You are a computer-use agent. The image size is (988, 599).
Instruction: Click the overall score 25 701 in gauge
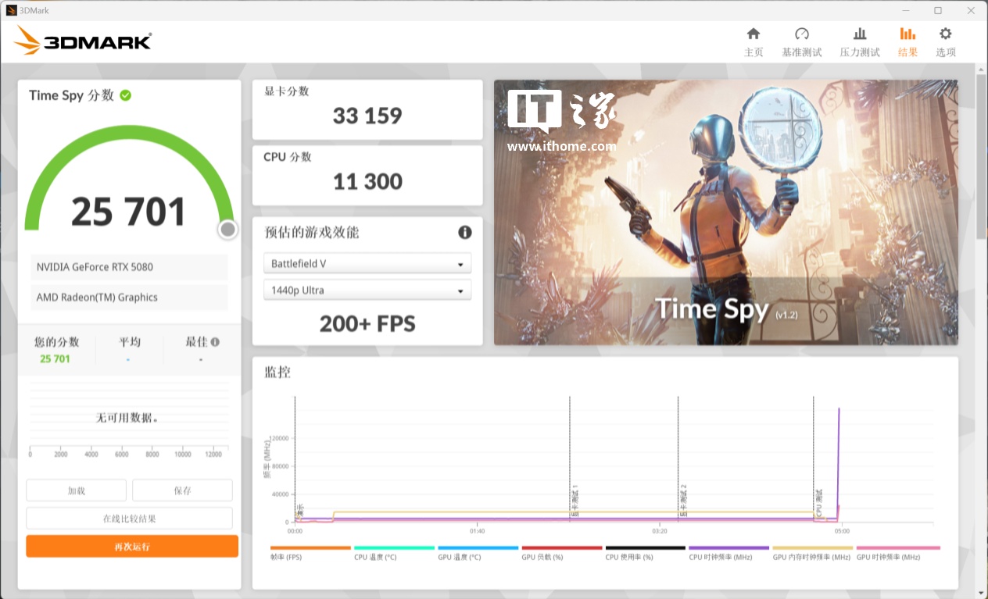pos(129,212)
